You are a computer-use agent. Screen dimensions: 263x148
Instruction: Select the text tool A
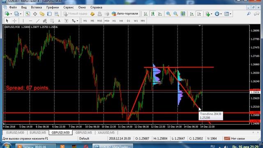coord(59,21)
